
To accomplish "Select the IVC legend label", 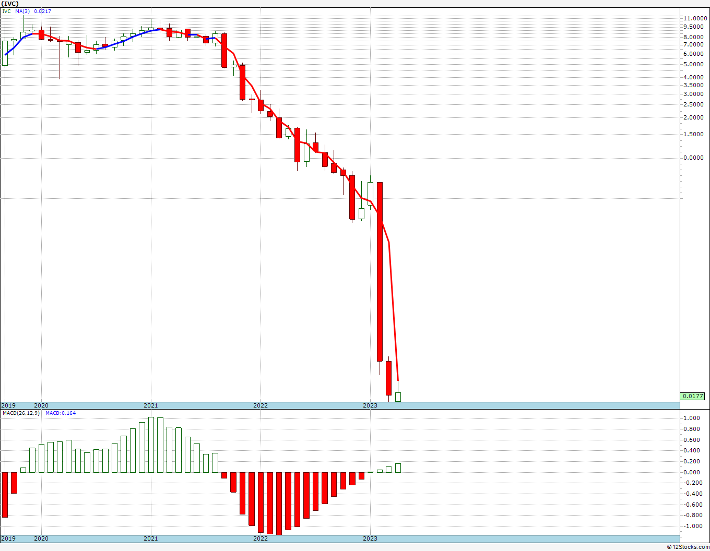I will point(6,11).
